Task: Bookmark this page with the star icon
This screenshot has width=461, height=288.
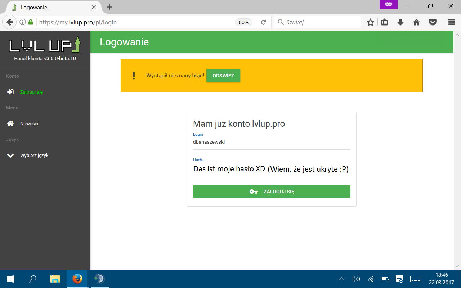Action: pyautogui.click(x=370, y=22)
